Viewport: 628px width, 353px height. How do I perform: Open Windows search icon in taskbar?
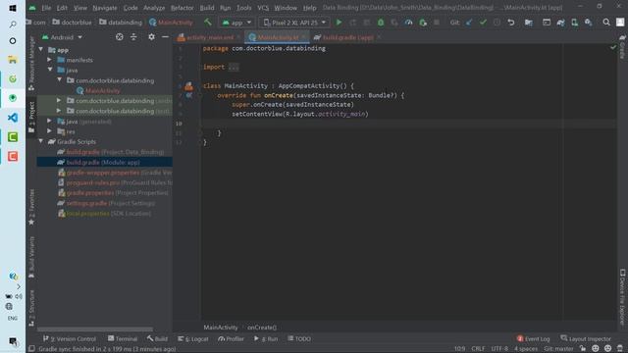[x=13, y=25]
